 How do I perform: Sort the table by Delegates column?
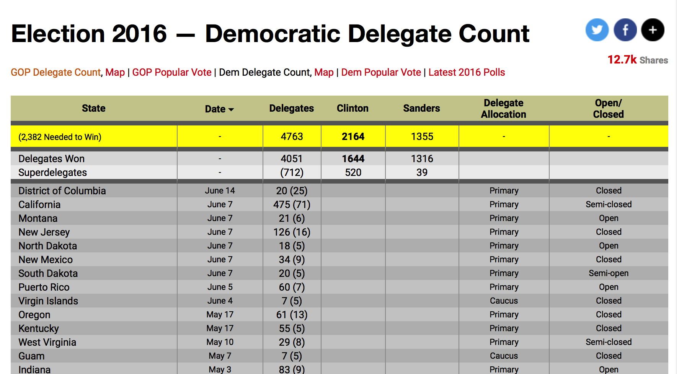291,109
